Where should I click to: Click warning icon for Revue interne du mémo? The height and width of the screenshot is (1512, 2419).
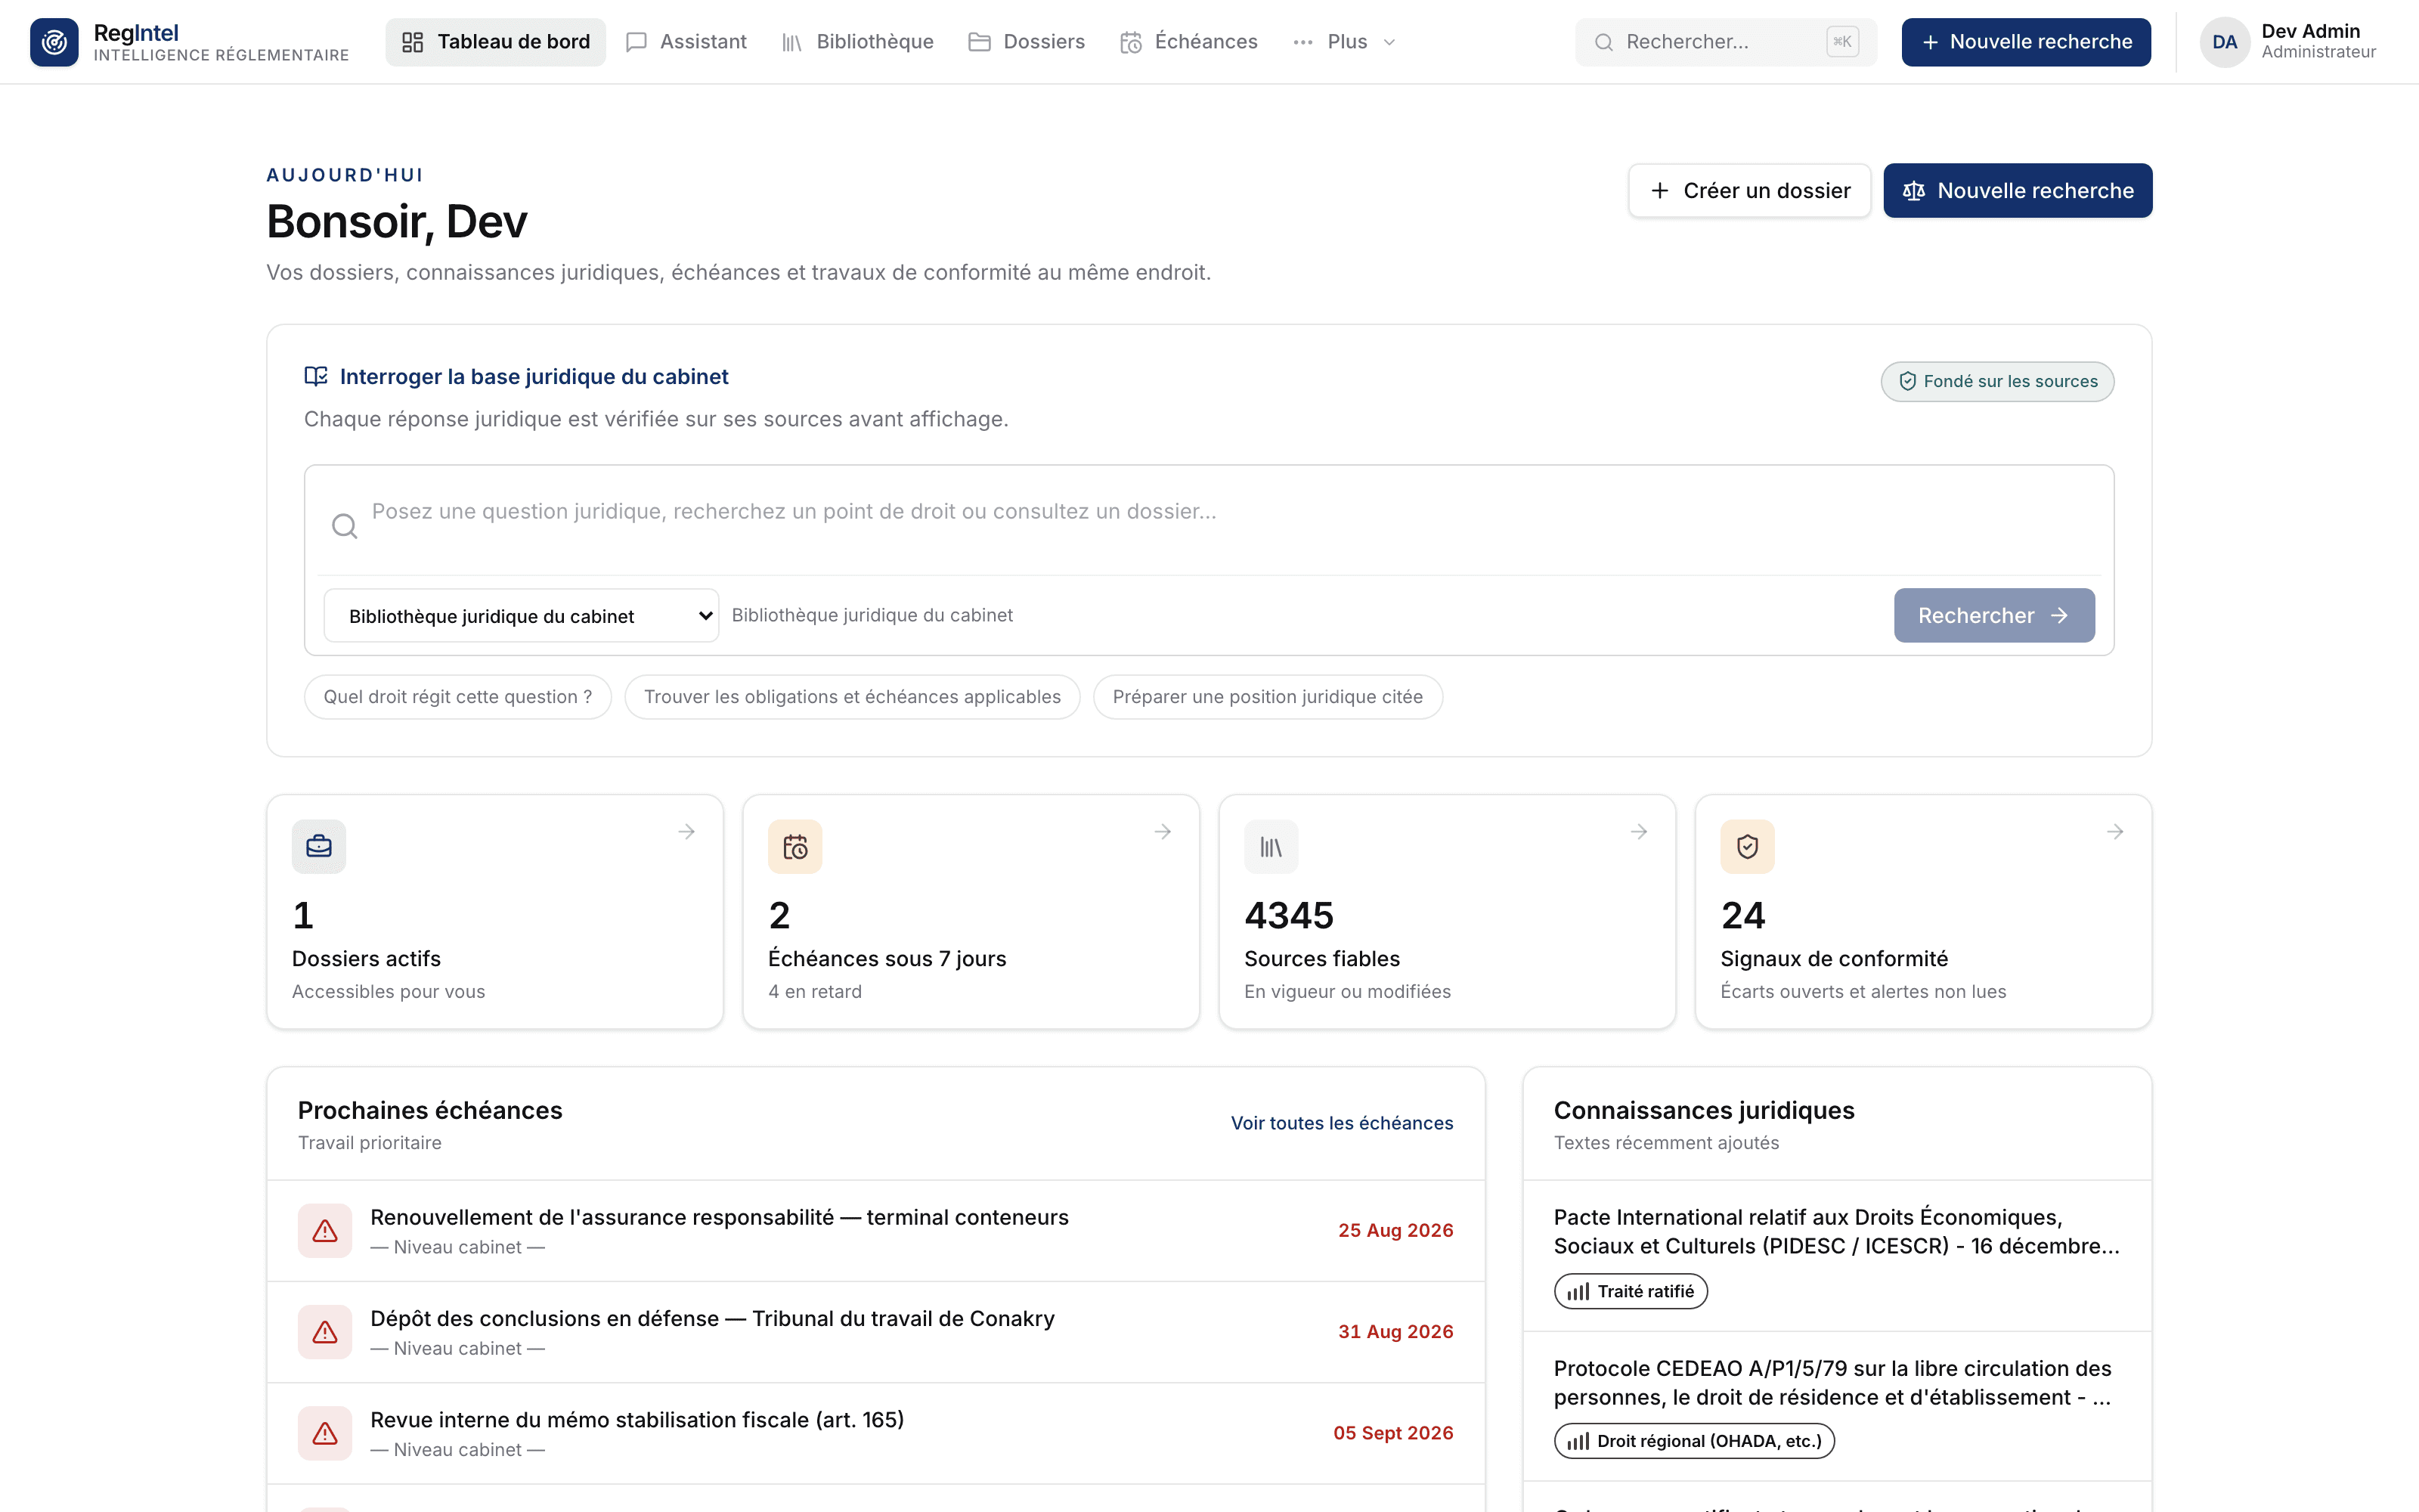pos(325,1434)
